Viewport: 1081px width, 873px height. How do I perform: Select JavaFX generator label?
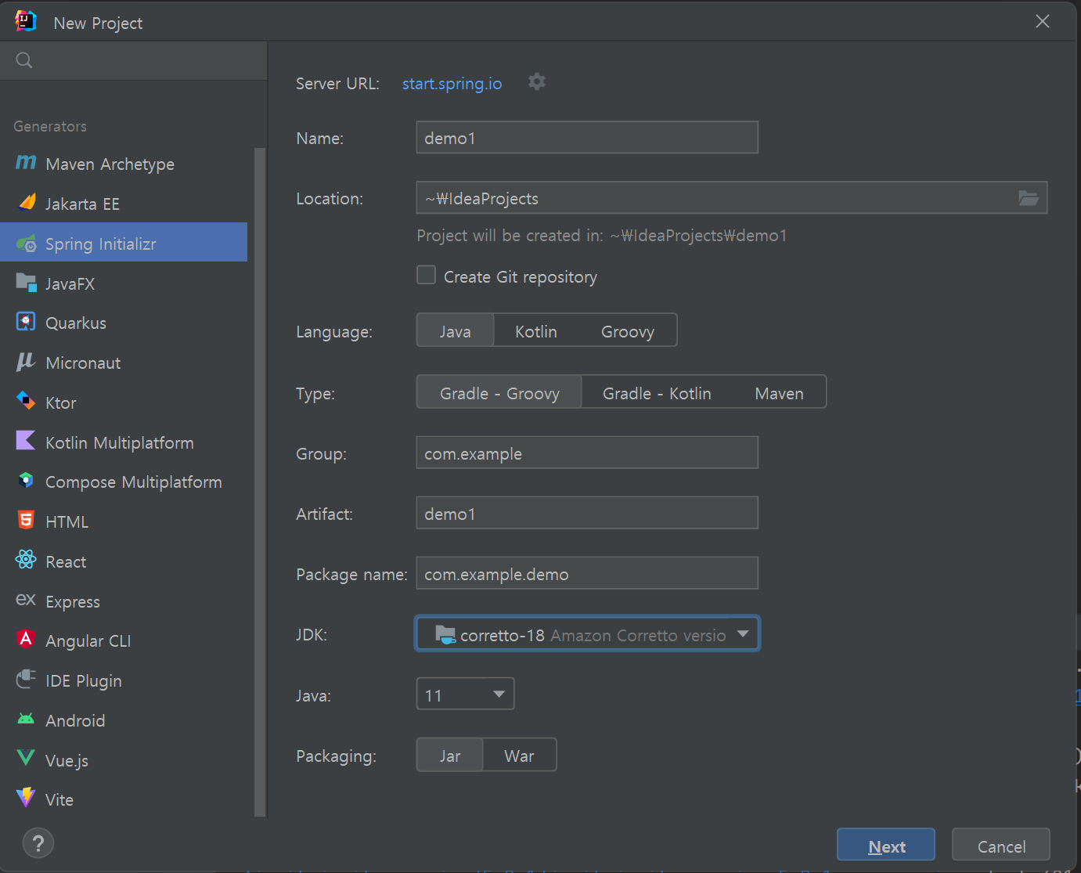[70, 283]
